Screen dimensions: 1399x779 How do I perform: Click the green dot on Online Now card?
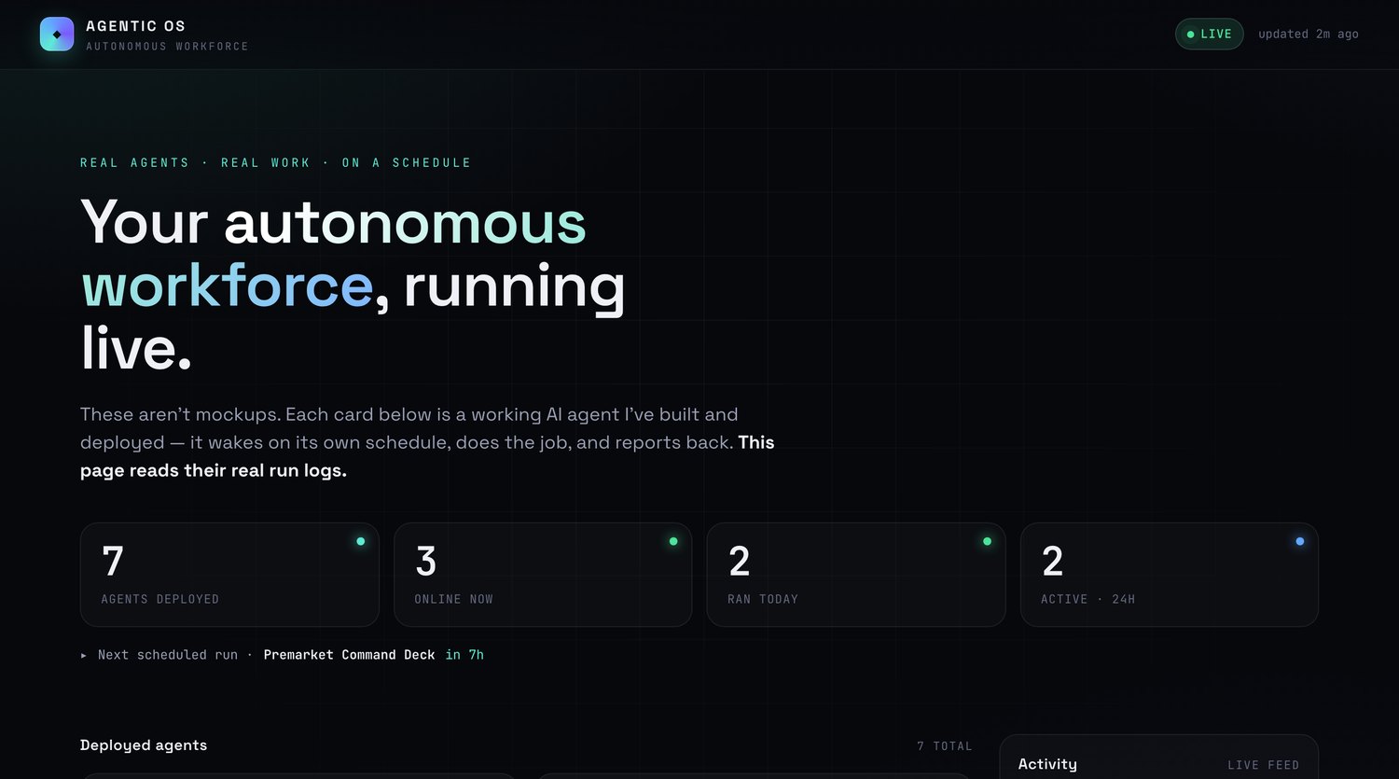coord(673,541)
